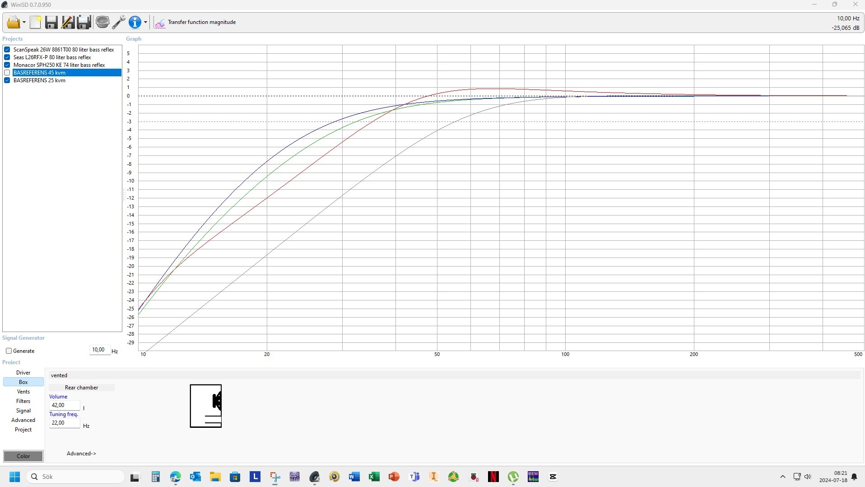This screenshot has height=487, width=865.
Task: Open the notification bell
Action: pyautogui.click(x=854, y=477)
